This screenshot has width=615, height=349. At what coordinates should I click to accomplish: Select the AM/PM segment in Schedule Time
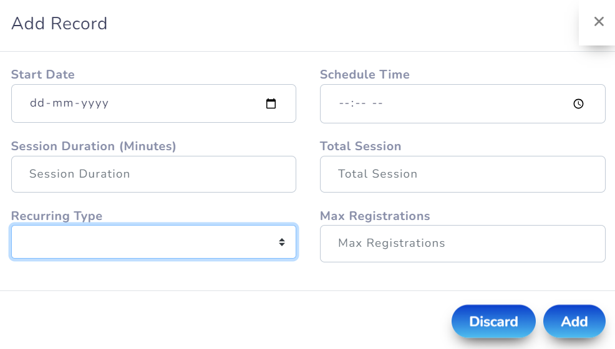(377, 103)
